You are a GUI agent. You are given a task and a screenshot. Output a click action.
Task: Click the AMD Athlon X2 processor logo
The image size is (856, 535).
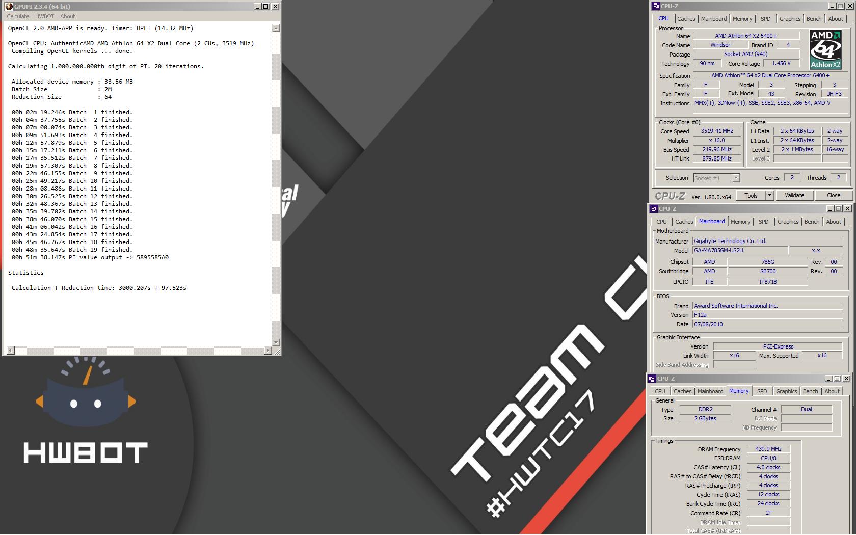pos(825,49)
